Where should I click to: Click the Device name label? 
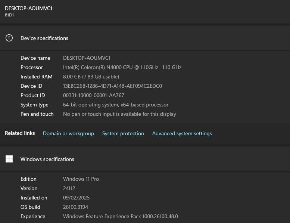35,58
